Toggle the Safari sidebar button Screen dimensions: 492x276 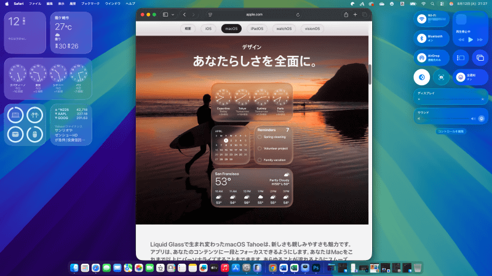click(165, 15)
